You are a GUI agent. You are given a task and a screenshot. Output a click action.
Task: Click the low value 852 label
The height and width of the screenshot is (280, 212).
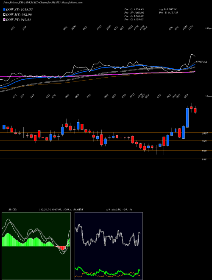[15, 96]
